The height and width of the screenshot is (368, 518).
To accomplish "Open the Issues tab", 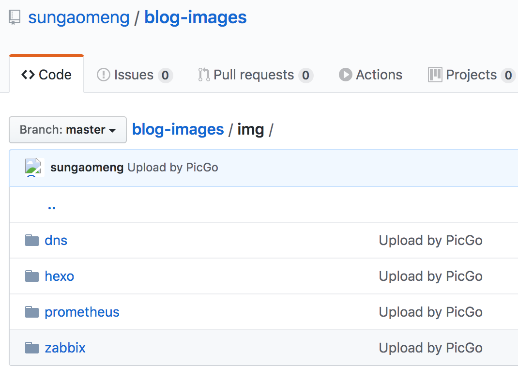I will click(135, 75).
